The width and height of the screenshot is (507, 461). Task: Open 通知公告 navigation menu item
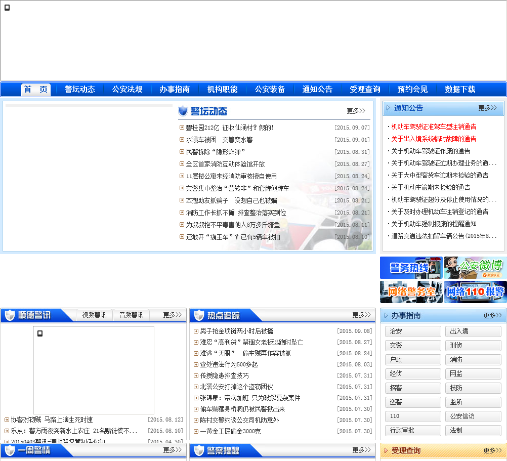(317, 89)
